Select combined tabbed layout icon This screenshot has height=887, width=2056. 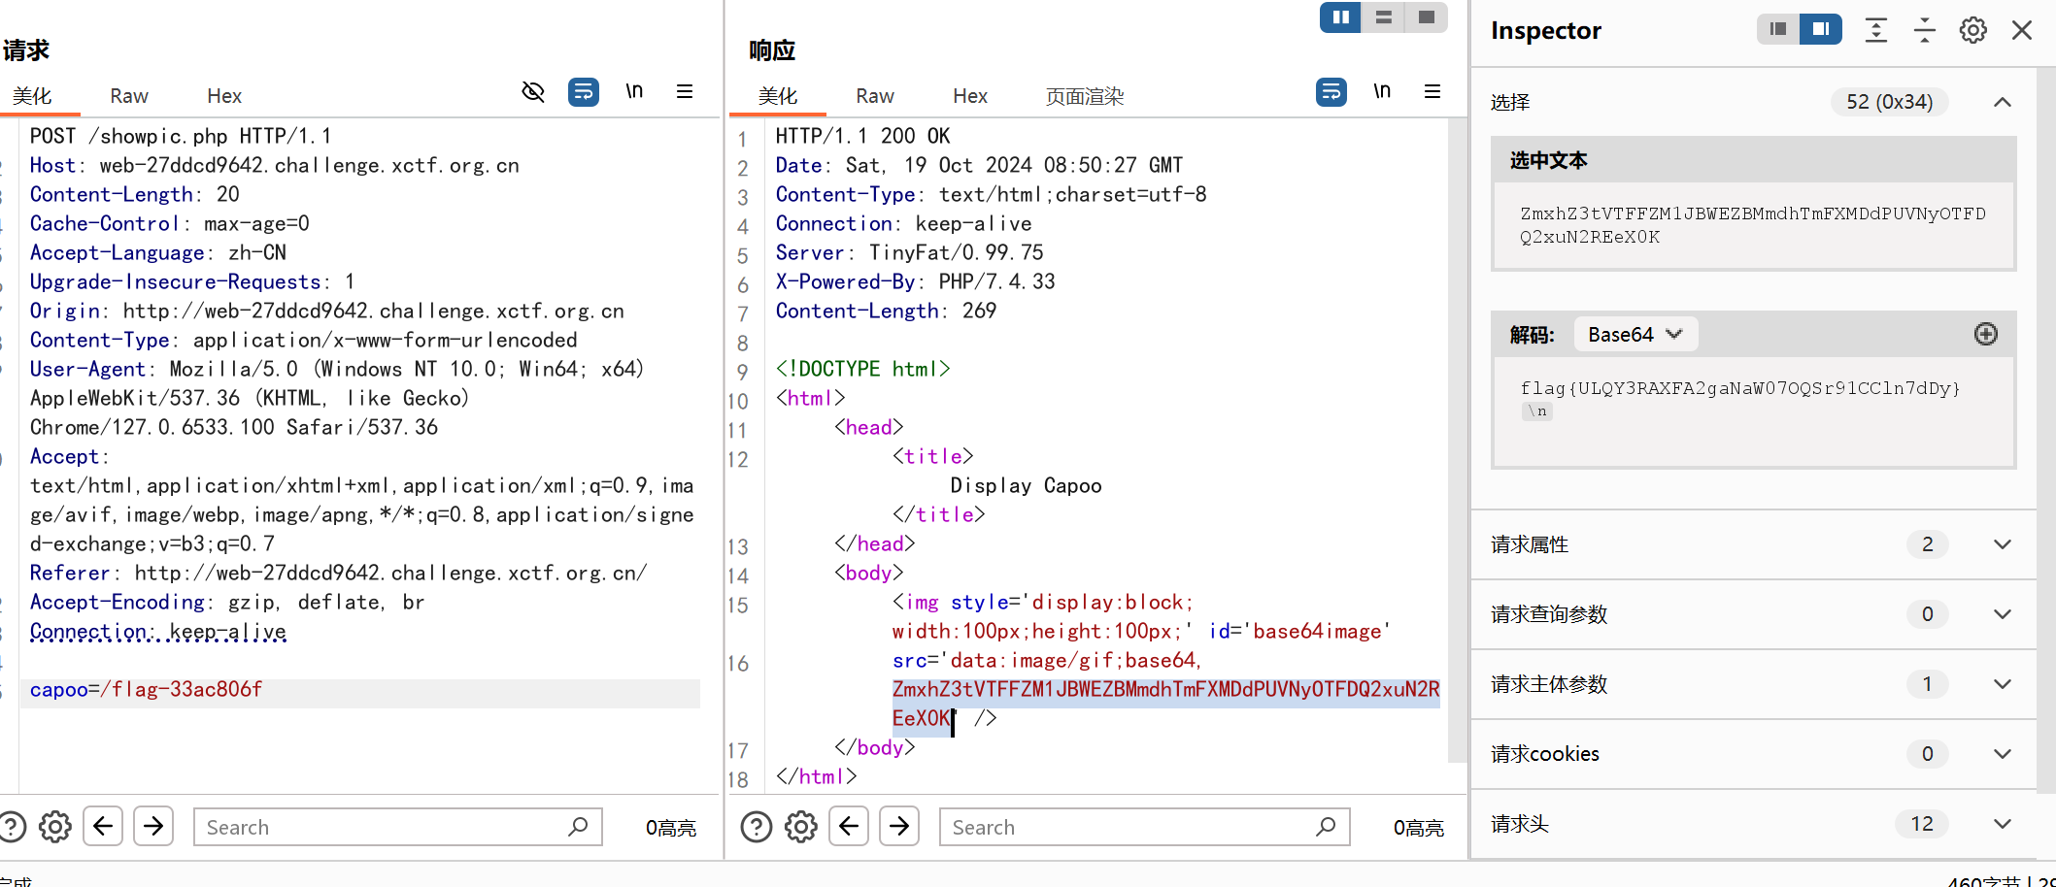pos(1427,17)
